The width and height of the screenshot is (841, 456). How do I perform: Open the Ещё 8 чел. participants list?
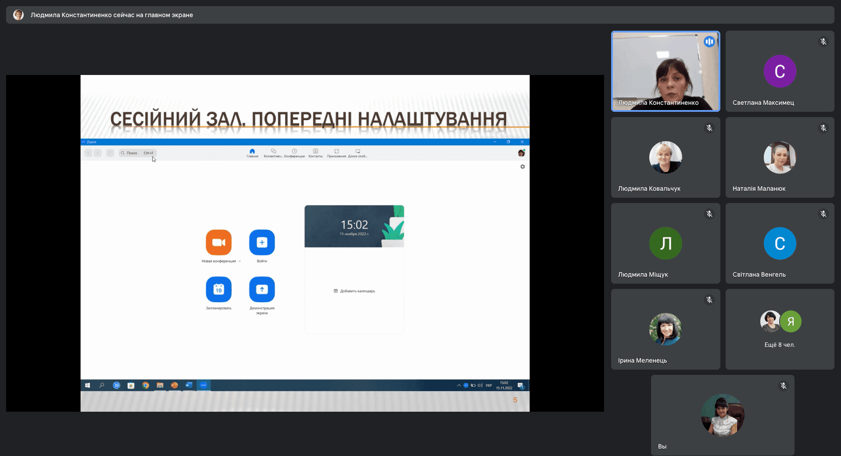(780, 329)
